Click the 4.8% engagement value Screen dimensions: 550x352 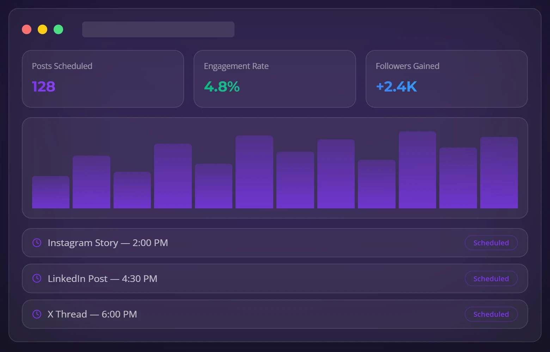[221, 87]
